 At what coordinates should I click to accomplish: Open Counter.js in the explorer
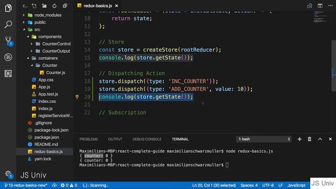(x=45, y=72)
